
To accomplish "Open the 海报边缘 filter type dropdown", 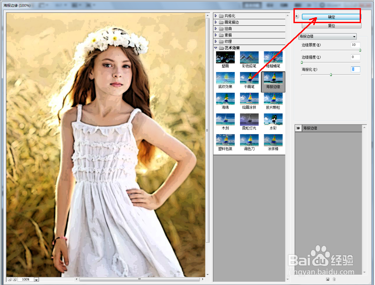I will pos(328,36).
